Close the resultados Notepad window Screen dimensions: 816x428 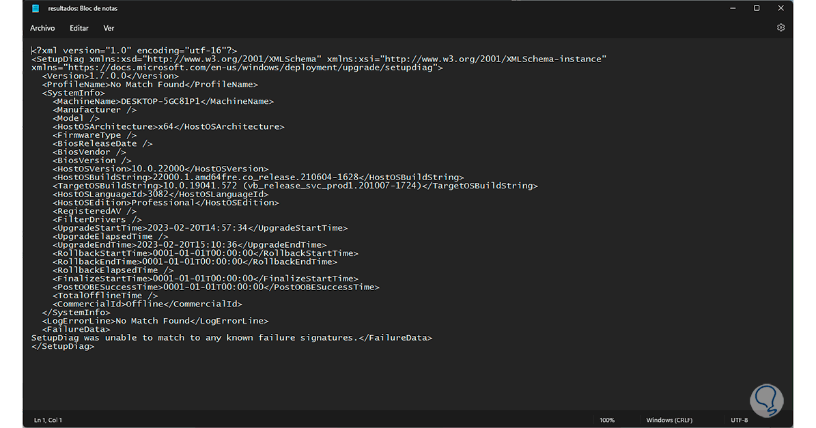tap(780, 8)
